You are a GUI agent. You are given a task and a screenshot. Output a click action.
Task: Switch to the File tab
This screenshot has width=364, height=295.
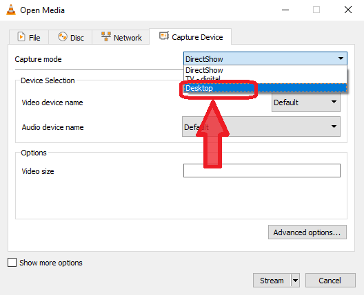(x=29, y=37)
